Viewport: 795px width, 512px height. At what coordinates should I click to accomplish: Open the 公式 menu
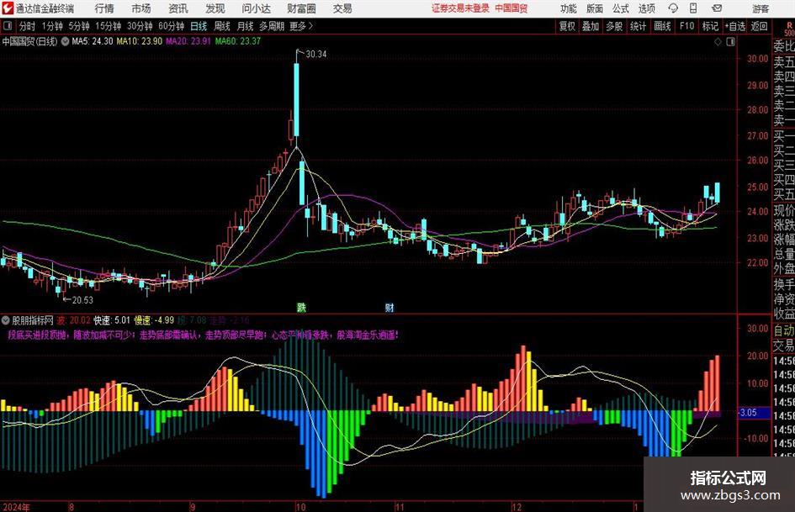click(x=620, y=8)
